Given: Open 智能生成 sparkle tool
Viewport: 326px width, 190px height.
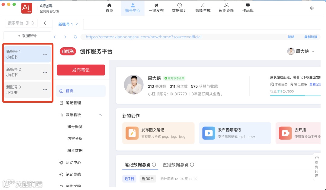Looking at the screenshot, I should pos(203,8).
